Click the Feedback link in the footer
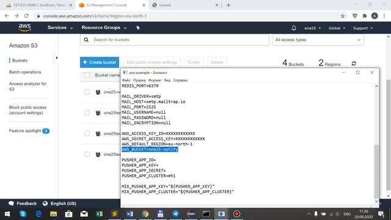 (x=23, y=204)
